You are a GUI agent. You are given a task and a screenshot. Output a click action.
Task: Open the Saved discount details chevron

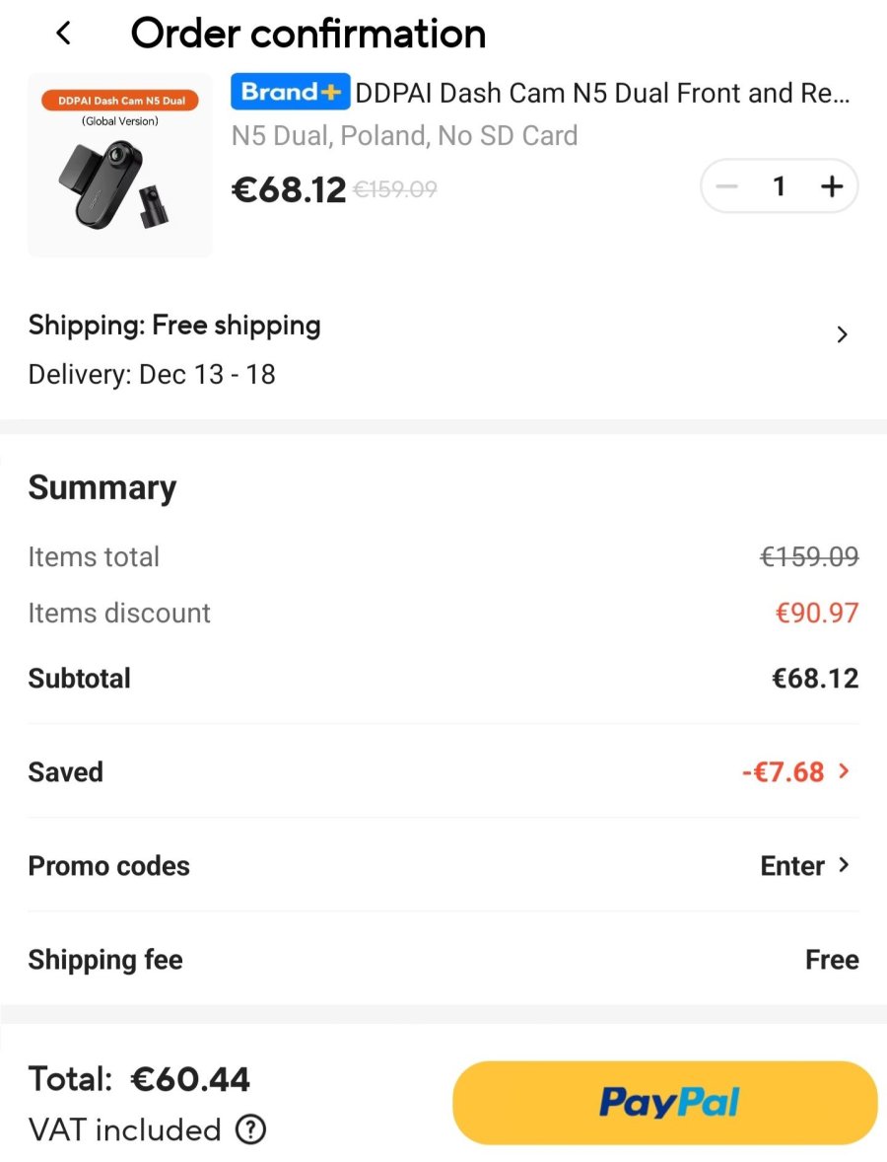pyautogui.click(x=844, y=771)
